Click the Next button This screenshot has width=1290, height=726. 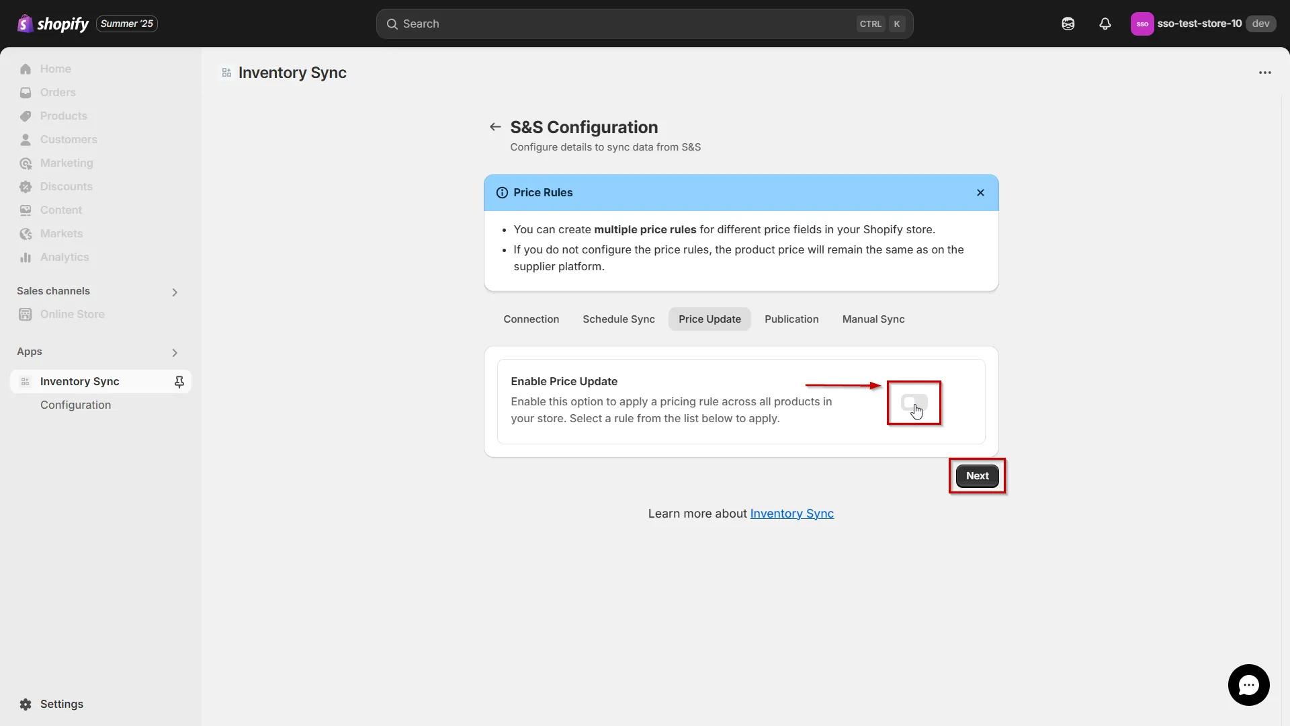pos(977,476)
